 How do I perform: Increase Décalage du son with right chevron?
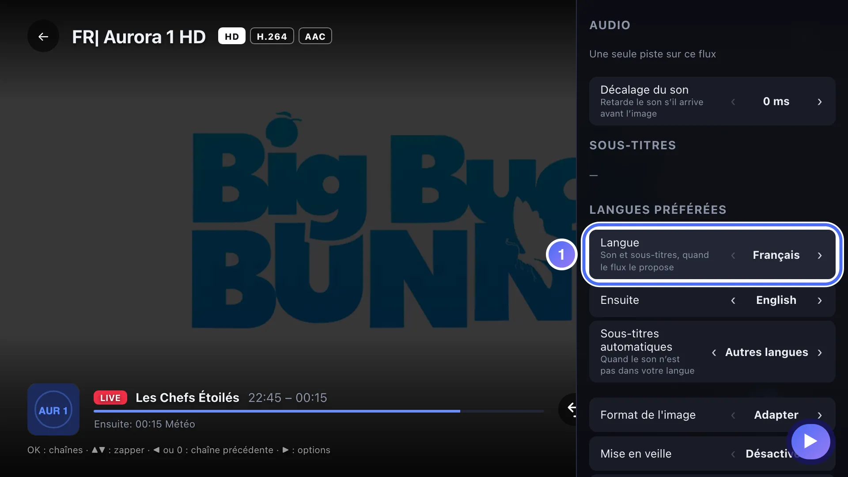(820, 102)
